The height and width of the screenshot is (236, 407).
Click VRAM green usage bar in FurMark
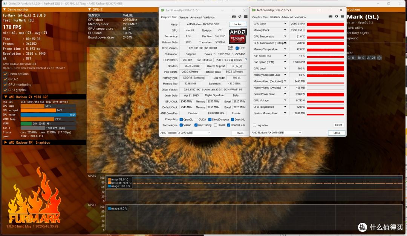coord(26,124)
